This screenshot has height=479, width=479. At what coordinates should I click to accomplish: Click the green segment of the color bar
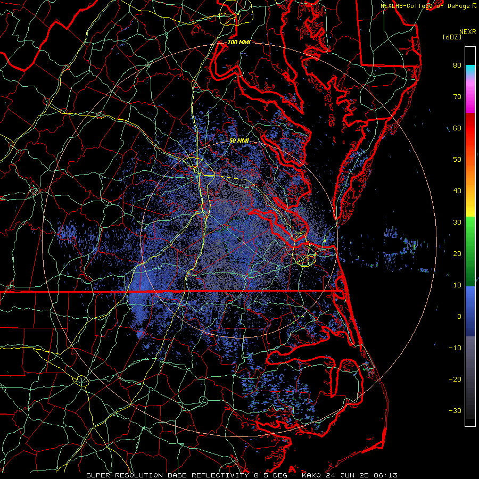(470, 251)
